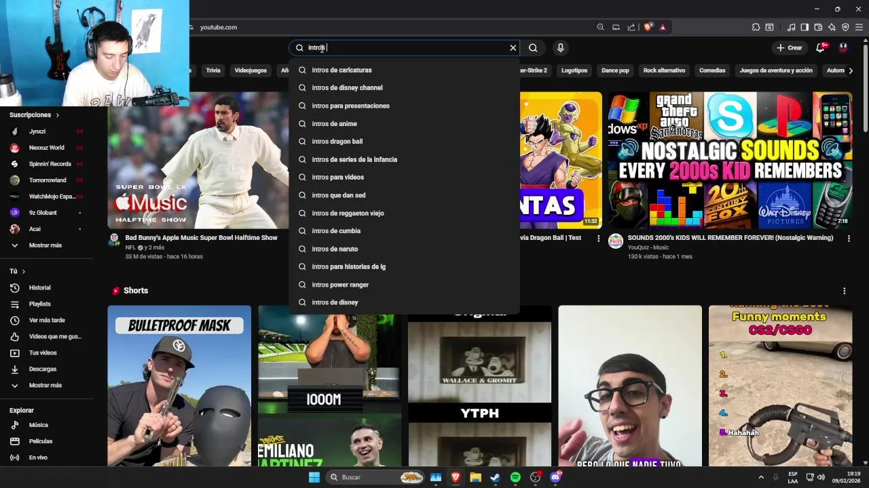Open the Brave Wallet icon
The image size is (869, 488).
tap(818, 27)
